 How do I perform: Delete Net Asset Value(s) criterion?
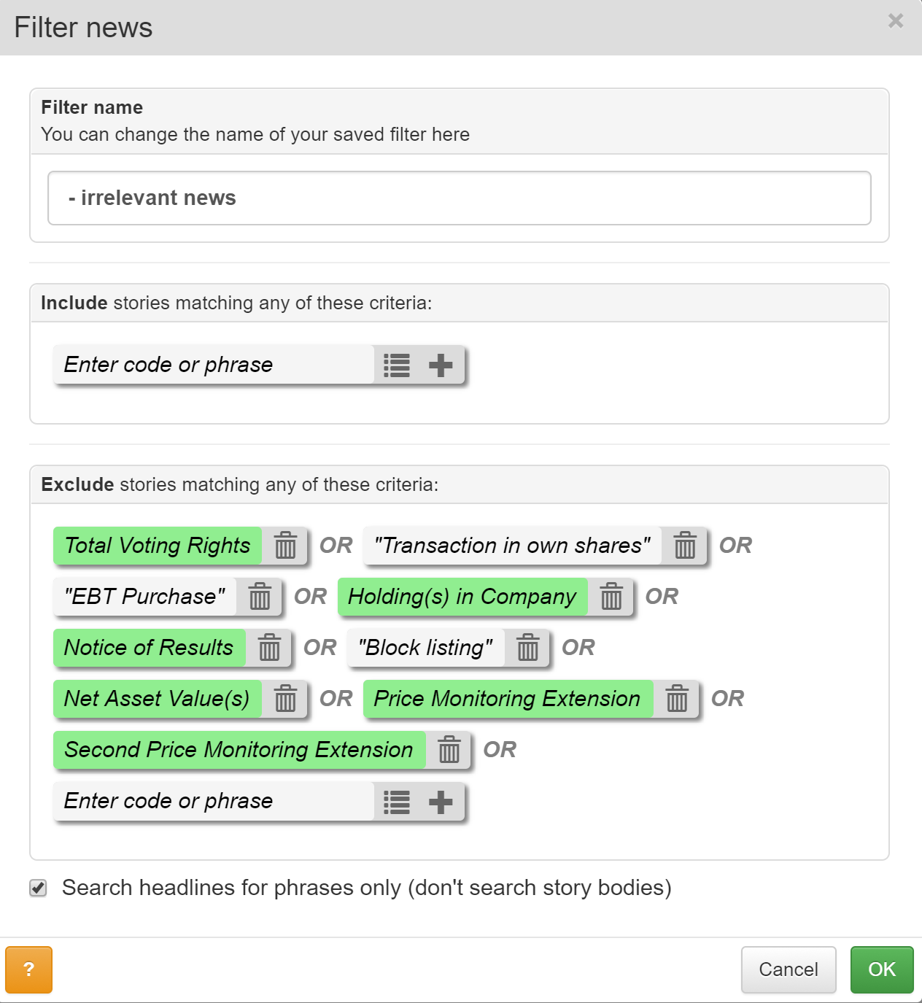[285, 699]
